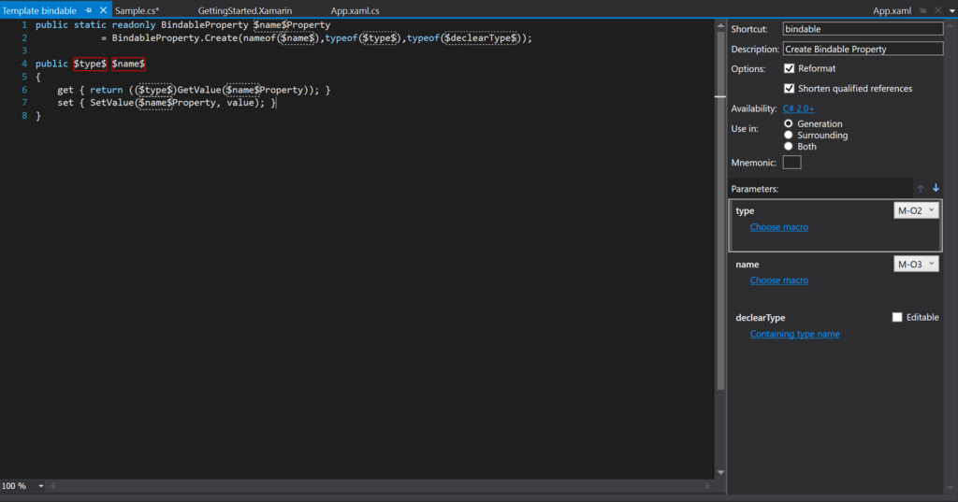Click the red-boxed $type$ variable on line 4

pos(90,64)
